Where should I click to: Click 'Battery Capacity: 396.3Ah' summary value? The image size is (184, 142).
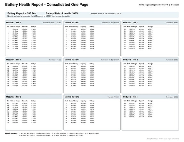click(22, 13)
